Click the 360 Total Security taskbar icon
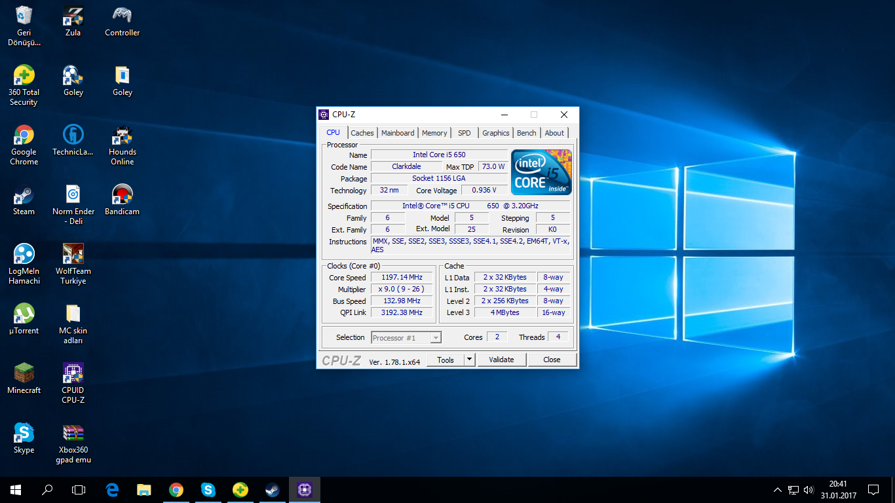Viewport: 895px width, 503px height. [240, 489]
